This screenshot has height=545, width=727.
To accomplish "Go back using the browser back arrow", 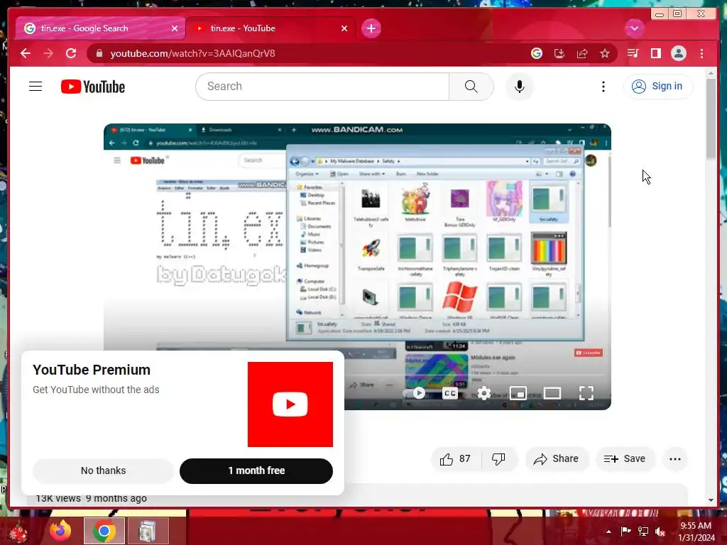I will (x=26, y=53).
